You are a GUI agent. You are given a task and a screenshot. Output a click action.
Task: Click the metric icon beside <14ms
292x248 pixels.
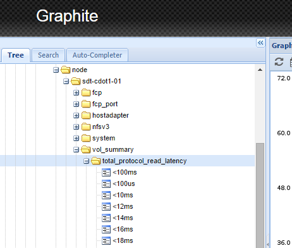coord(106,218)
